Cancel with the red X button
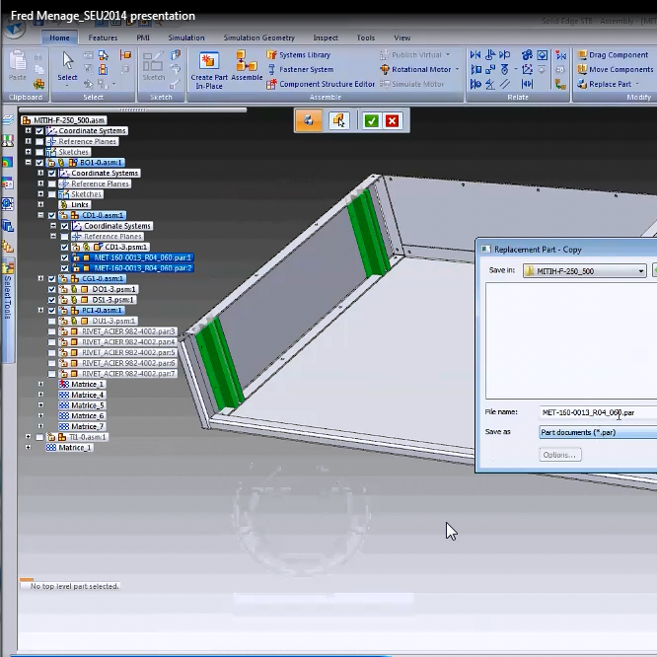Screen dimensions: 657x657 [393, 121]
